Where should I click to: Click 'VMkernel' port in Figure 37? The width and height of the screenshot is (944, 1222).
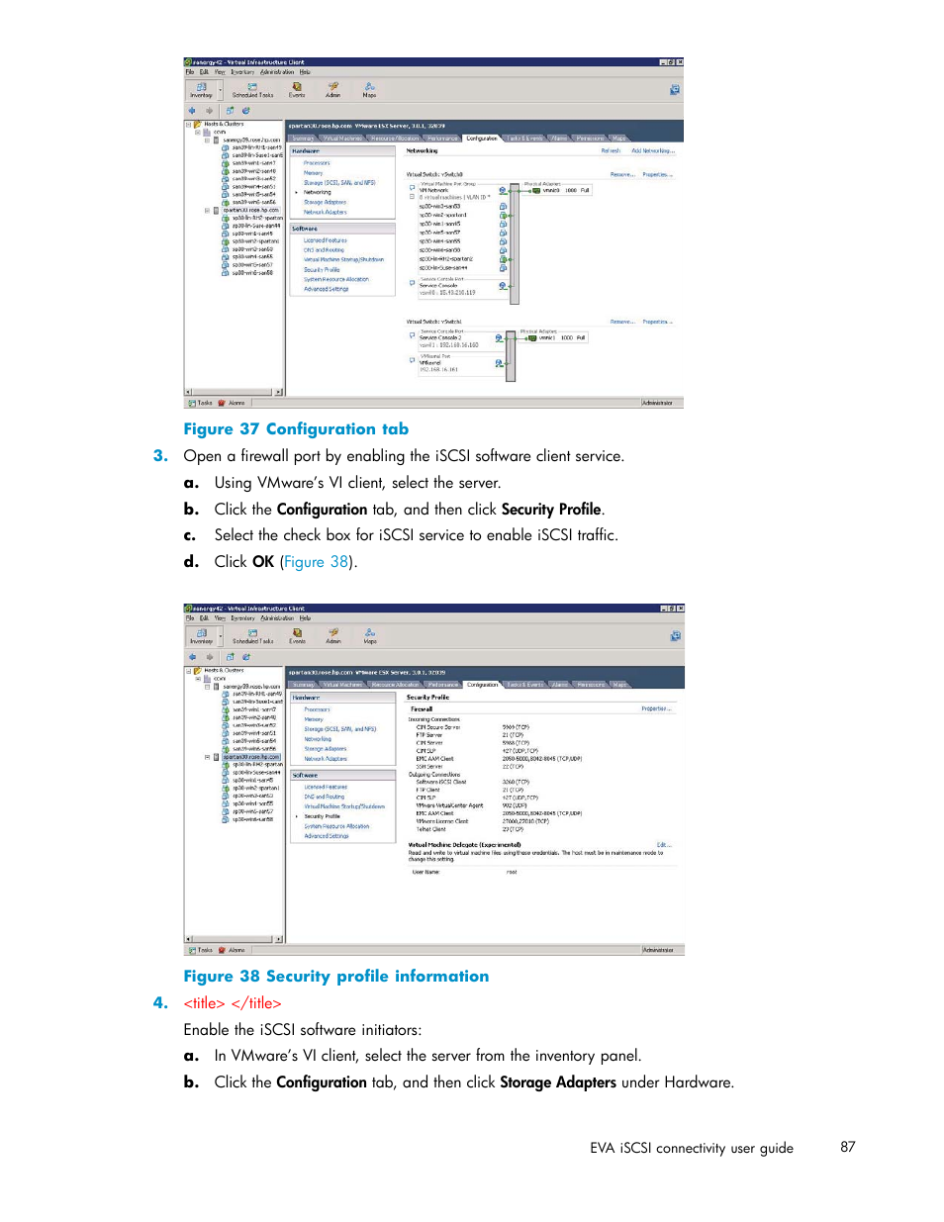pyautogui.click(x=429, y=362)
